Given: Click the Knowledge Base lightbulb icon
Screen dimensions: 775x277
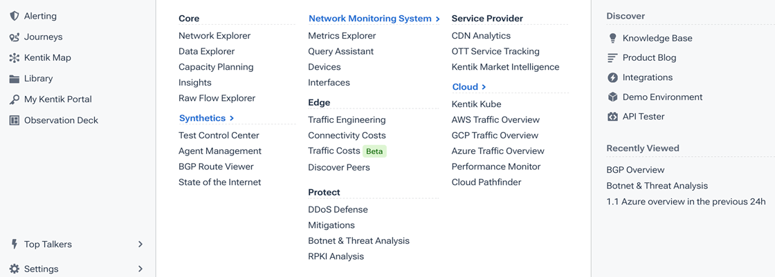Looking at the screenshot, I should (x=612, y=39).
